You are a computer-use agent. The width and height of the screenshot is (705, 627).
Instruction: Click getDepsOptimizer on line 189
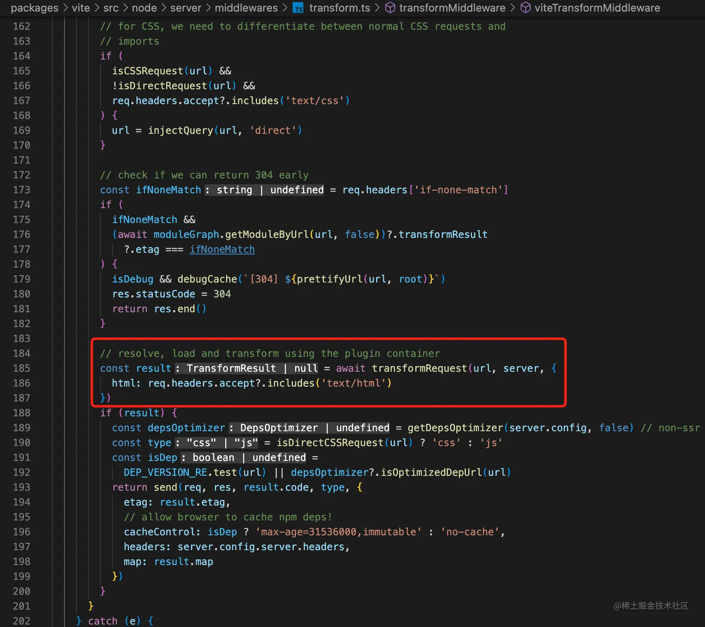[456, 428]
